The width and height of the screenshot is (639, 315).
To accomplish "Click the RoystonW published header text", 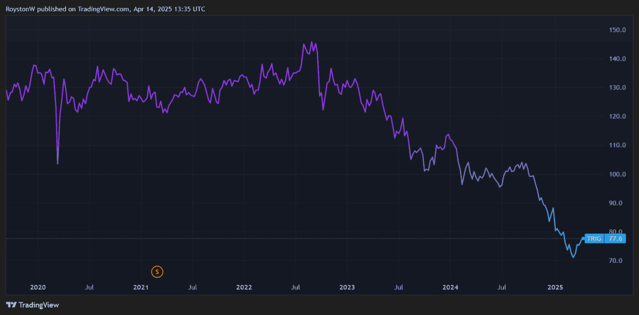I will [x=105, y=9].
